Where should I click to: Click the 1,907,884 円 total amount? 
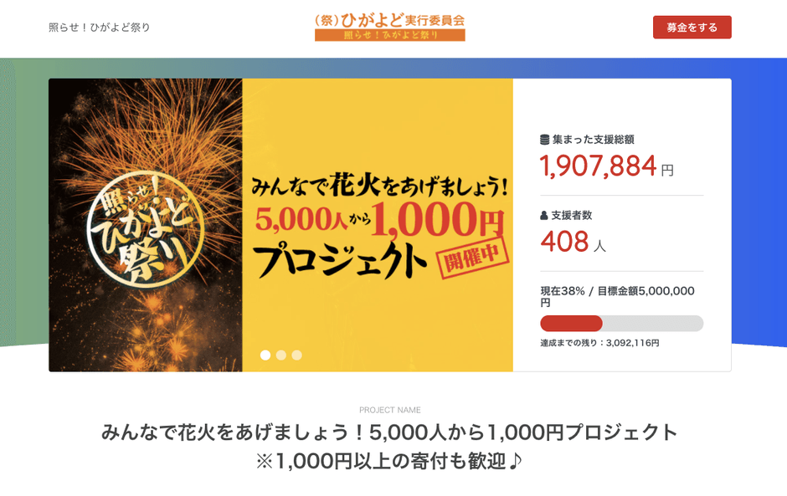coord(606,166)
